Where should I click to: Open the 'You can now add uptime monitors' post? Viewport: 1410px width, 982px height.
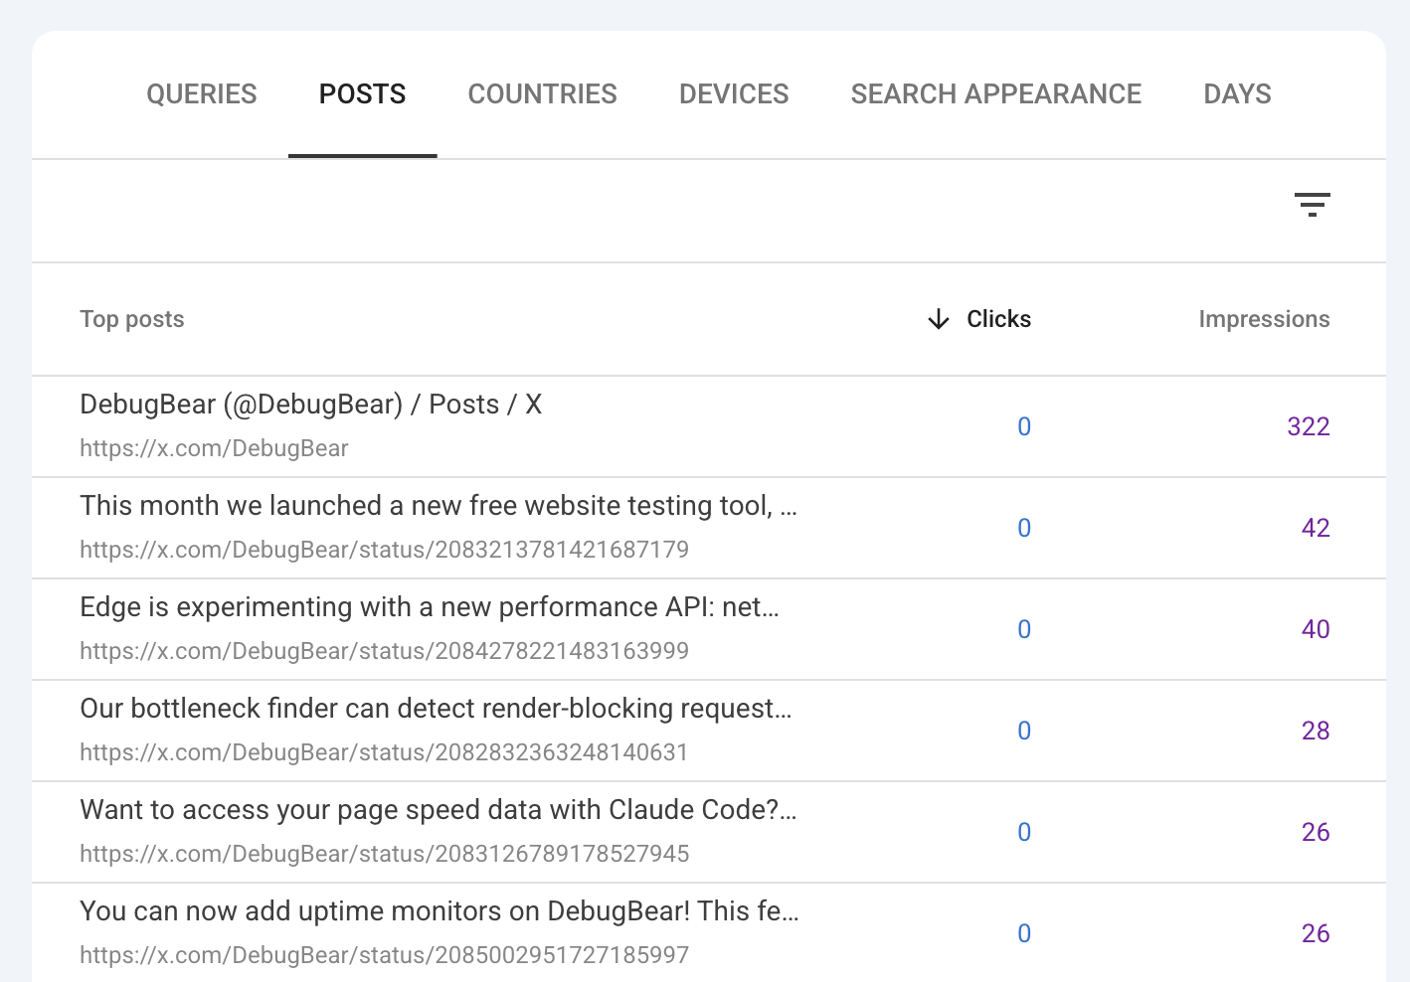709,933
